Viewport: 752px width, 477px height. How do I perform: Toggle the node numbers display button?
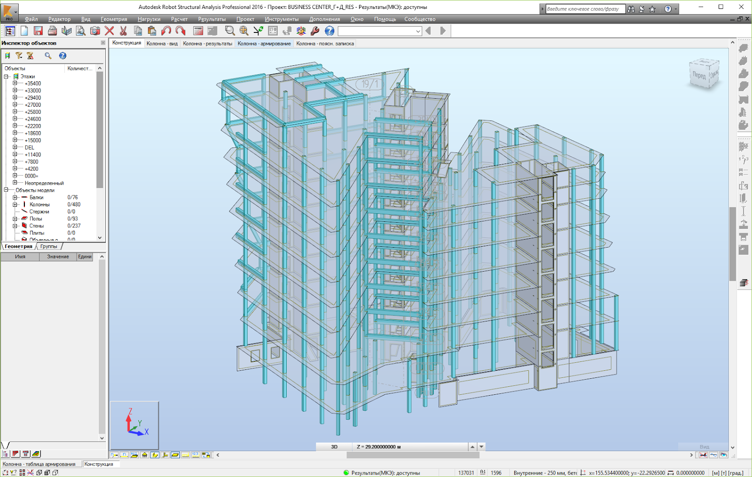114,455
